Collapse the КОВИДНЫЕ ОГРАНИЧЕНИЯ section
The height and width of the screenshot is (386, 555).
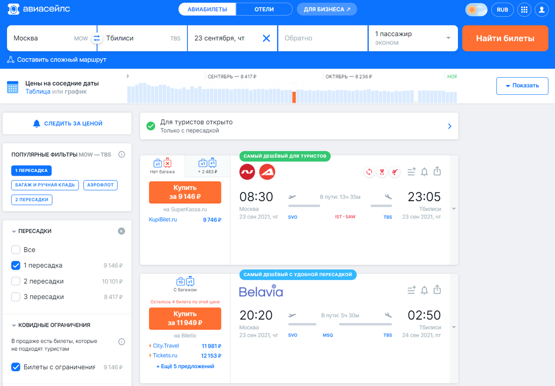tap(14, 325)
